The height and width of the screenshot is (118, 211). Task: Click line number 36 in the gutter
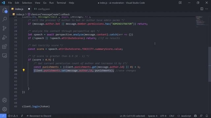15,60
